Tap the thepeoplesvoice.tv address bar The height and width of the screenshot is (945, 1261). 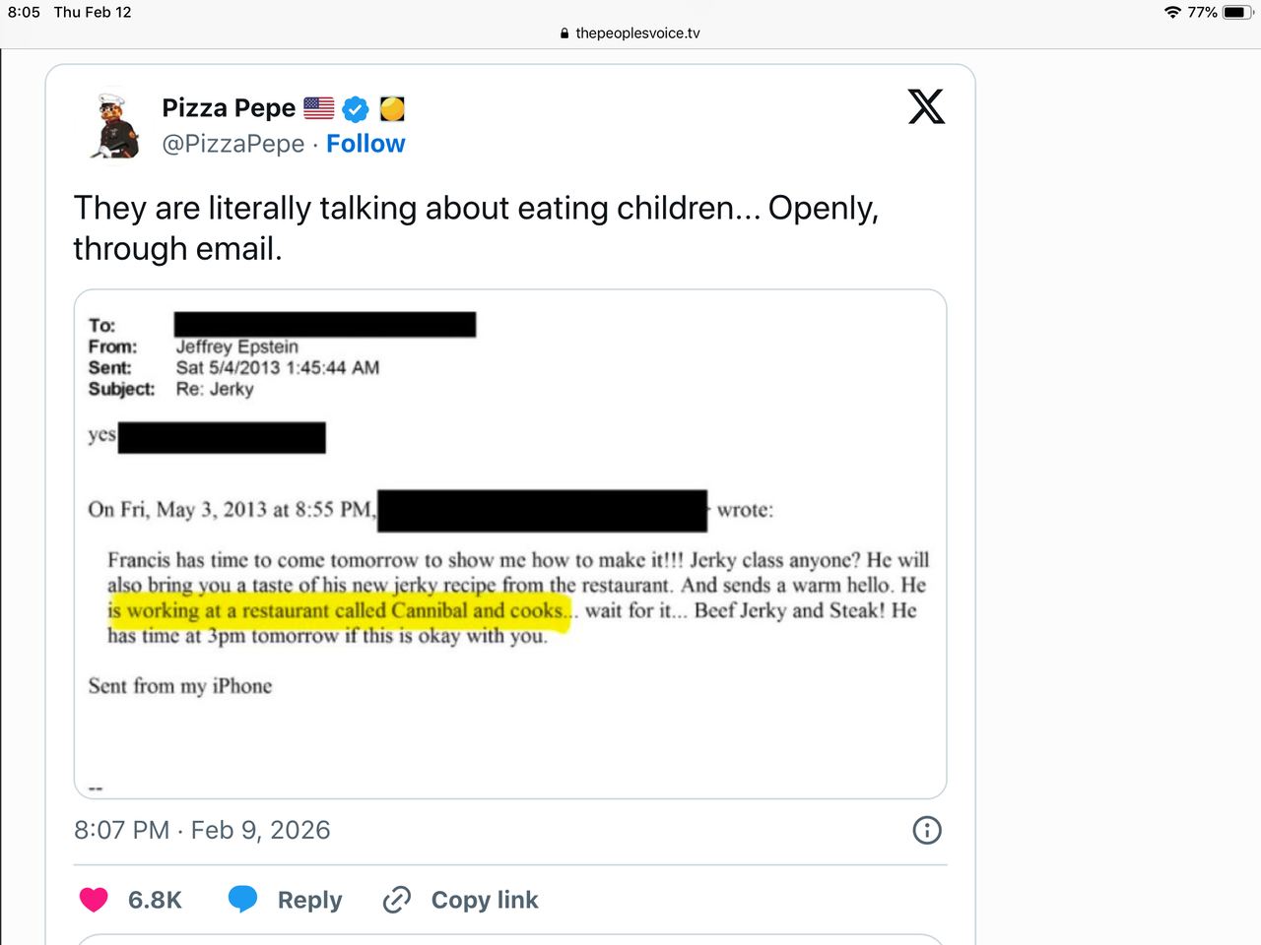(x=637, y=33)
